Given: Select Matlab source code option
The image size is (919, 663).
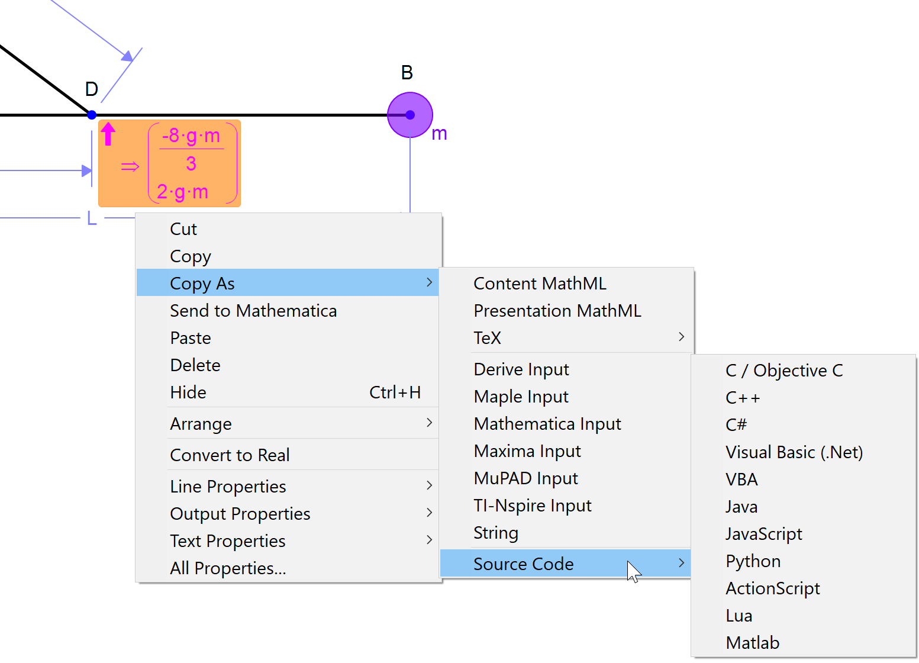Looking at the screenshot, I should (x=752, y=643).
